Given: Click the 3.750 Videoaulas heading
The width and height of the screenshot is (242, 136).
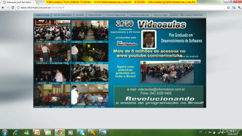Looking at the screenshot, I should [151, 24].
